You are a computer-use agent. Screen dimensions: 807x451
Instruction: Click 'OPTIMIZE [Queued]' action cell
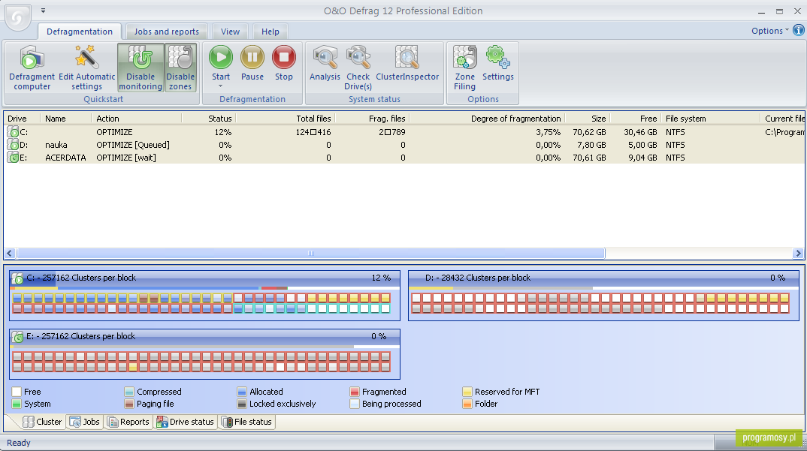(x=133, y=145)
